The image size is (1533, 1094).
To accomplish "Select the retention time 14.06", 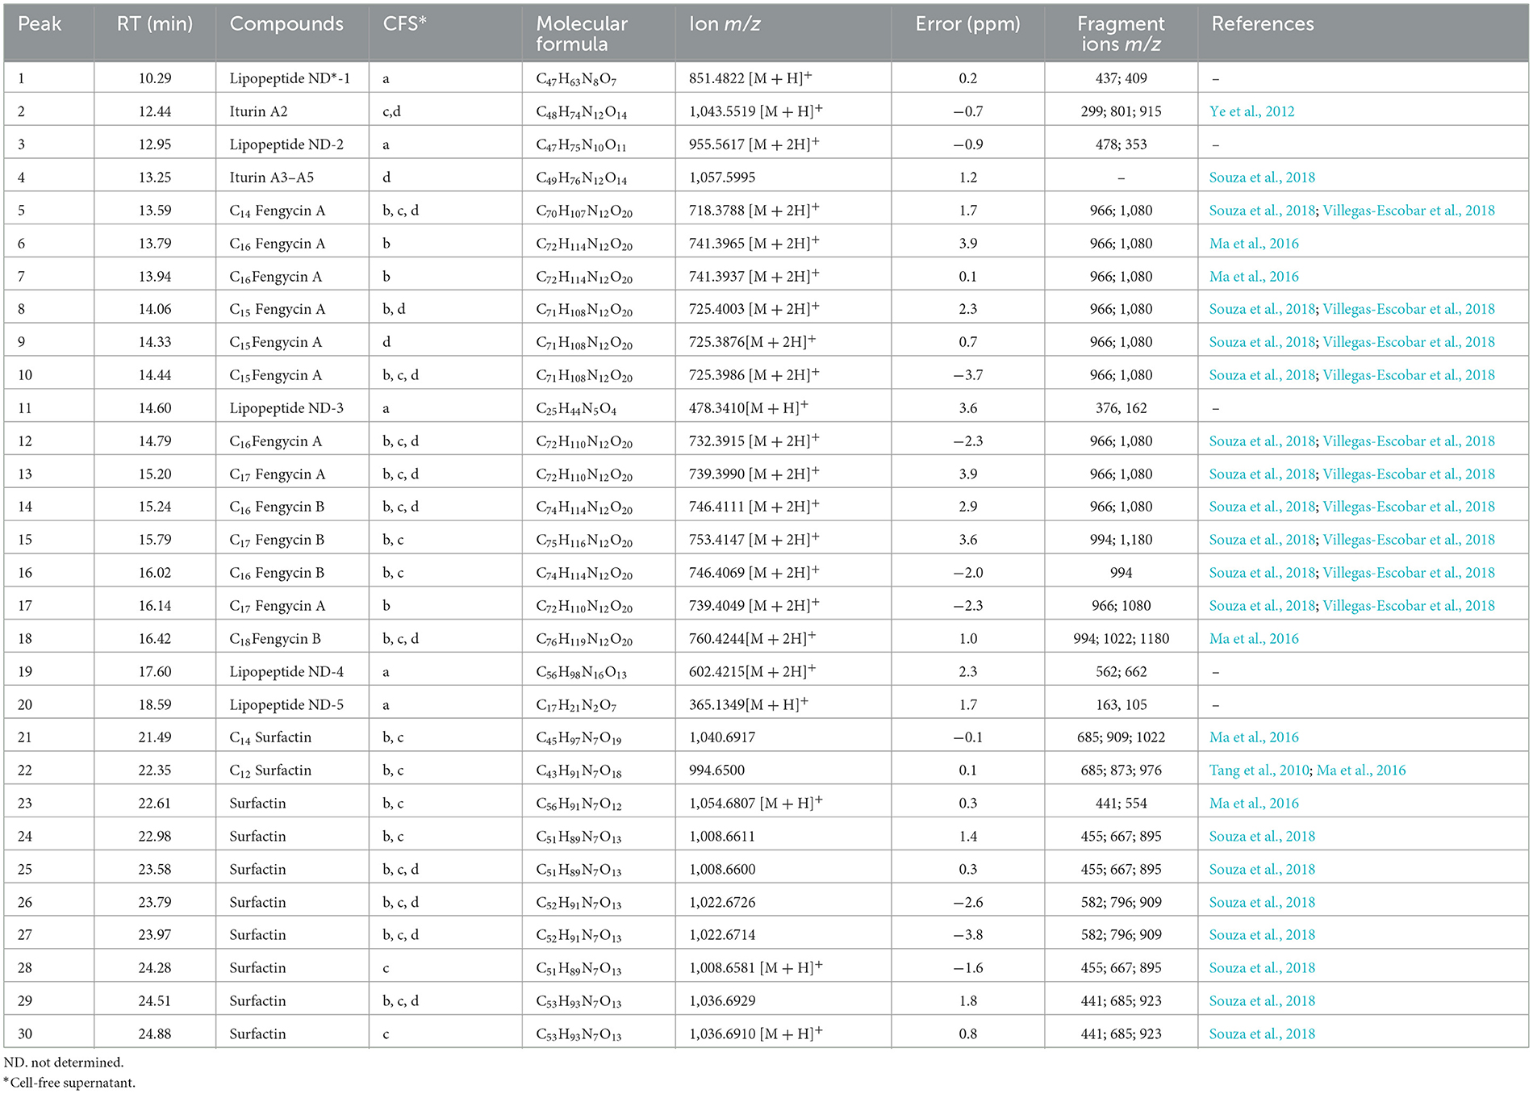I will pos(155,309).
